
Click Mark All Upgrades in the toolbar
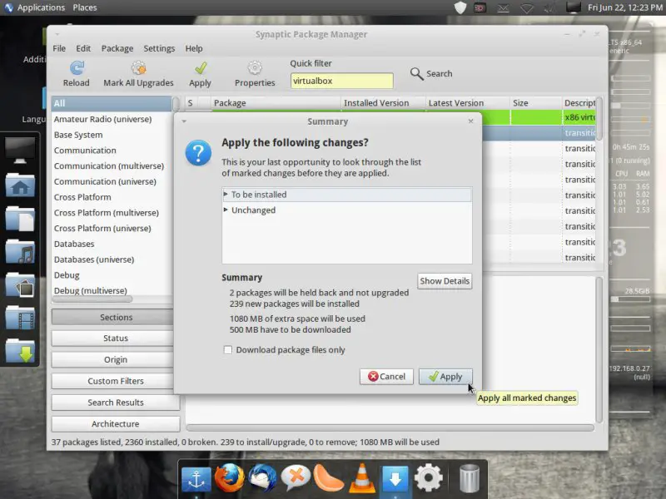point(138,74)
